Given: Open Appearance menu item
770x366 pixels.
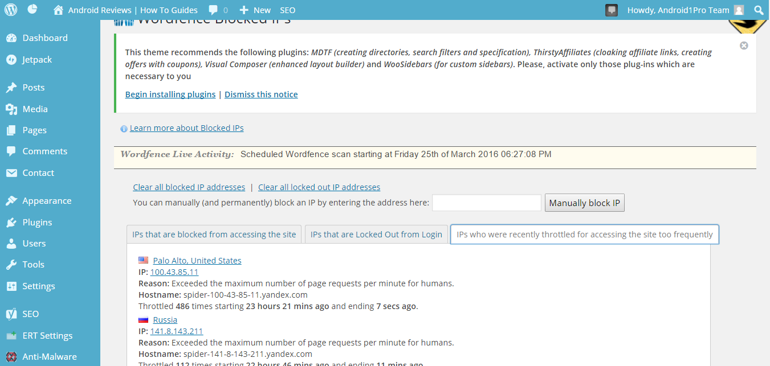Looking at the screenshot, I should 47,201.
